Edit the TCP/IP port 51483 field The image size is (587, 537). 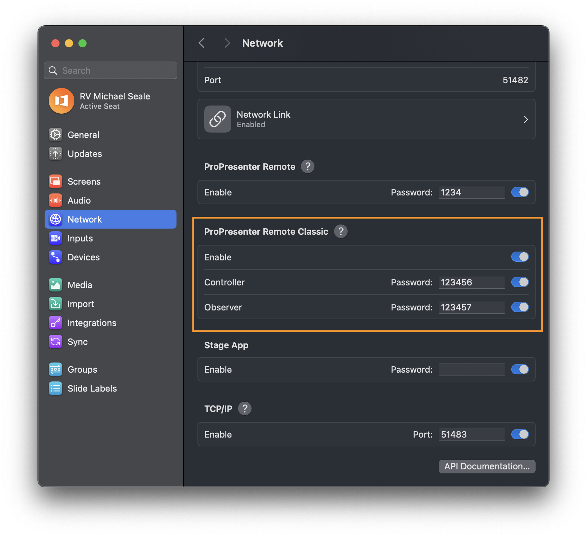pyautogui.click(x=472, y=434)
